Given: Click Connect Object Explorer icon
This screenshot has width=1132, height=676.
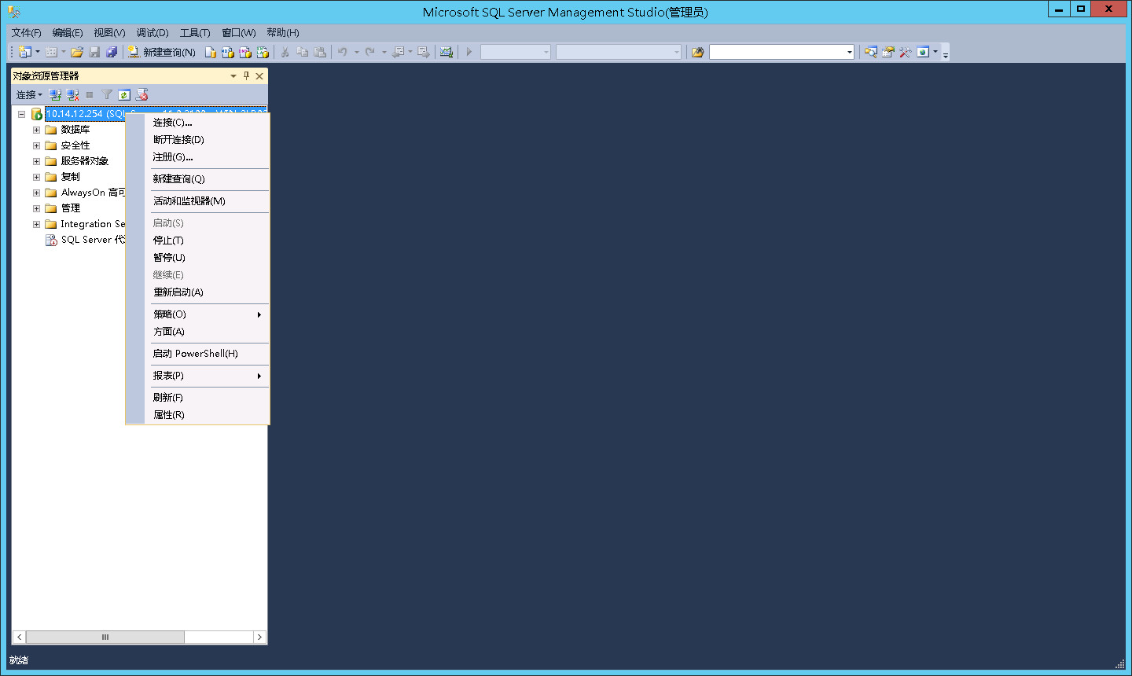Looking at the screenshot, I should pyautogui.click(x=55, y=94).
